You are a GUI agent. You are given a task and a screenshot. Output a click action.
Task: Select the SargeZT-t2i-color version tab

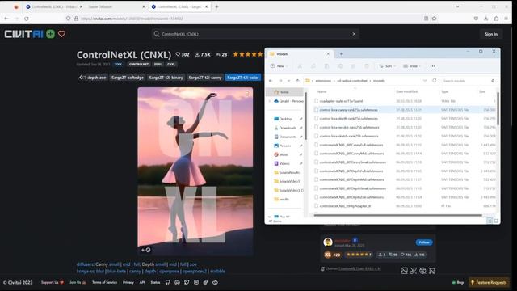point(242,78)
